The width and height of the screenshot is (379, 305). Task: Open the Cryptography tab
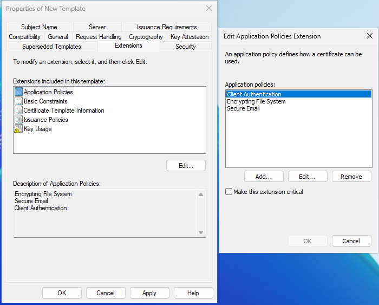(146, 37)
